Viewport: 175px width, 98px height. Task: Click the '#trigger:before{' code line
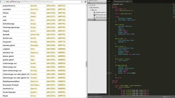click(121, 65)
